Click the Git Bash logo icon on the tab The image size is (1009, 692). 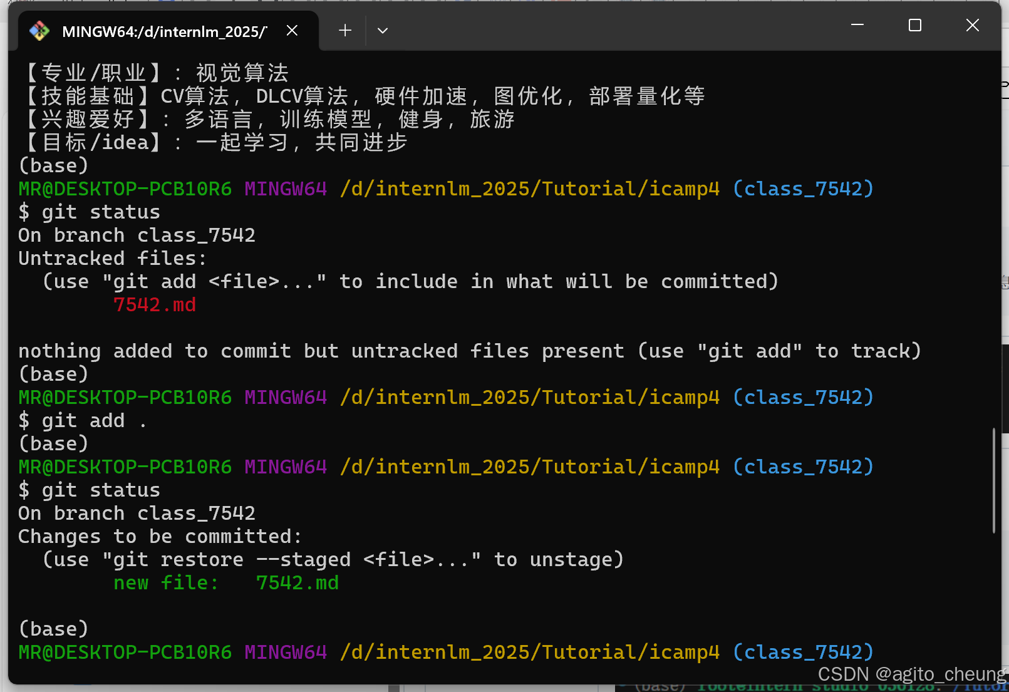click(x=39, y=30)
